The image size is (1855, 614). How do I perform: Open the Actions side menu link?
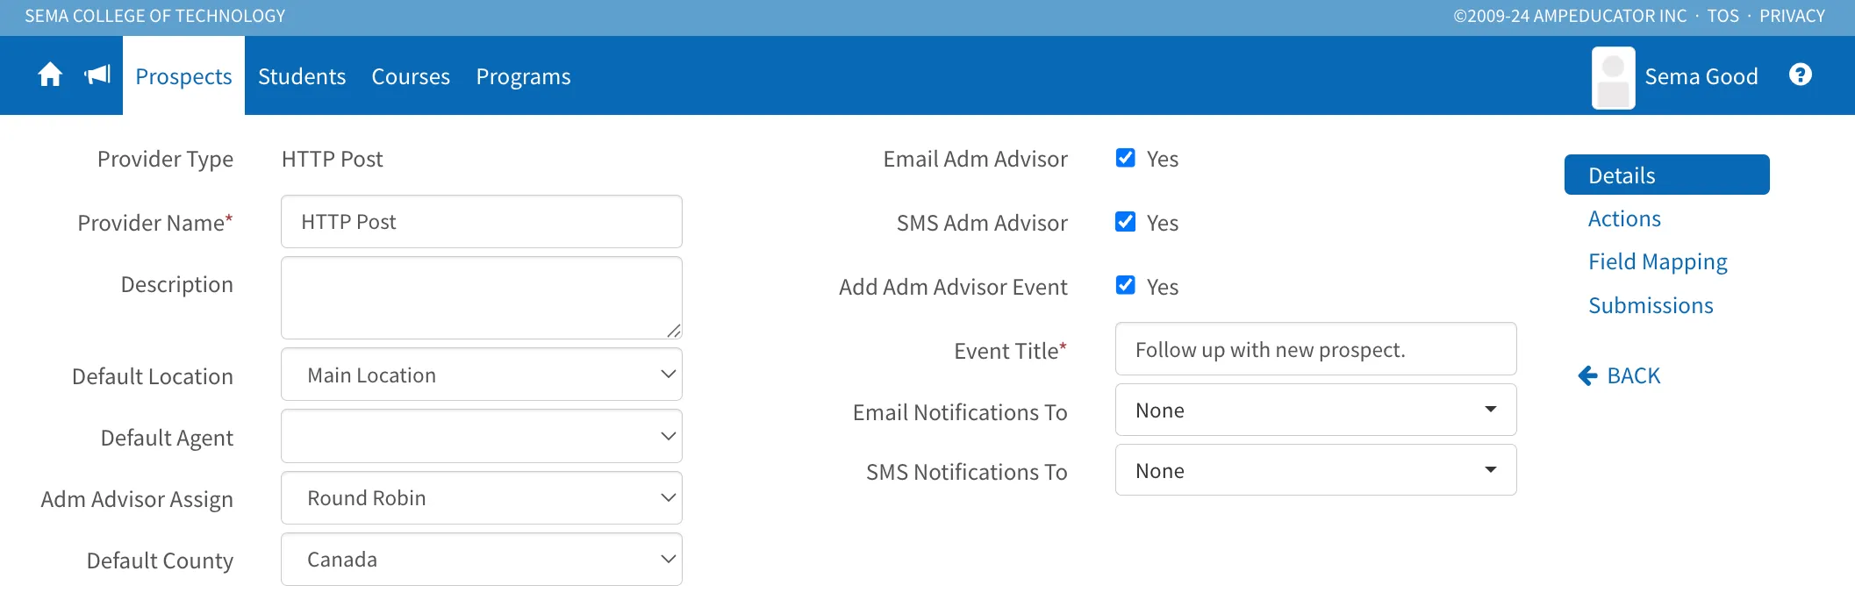[1624, 218]
